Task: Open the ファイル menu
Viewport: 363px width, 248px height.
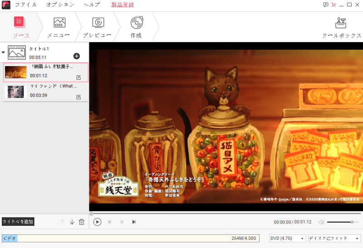Action: [x=26, y=5]
